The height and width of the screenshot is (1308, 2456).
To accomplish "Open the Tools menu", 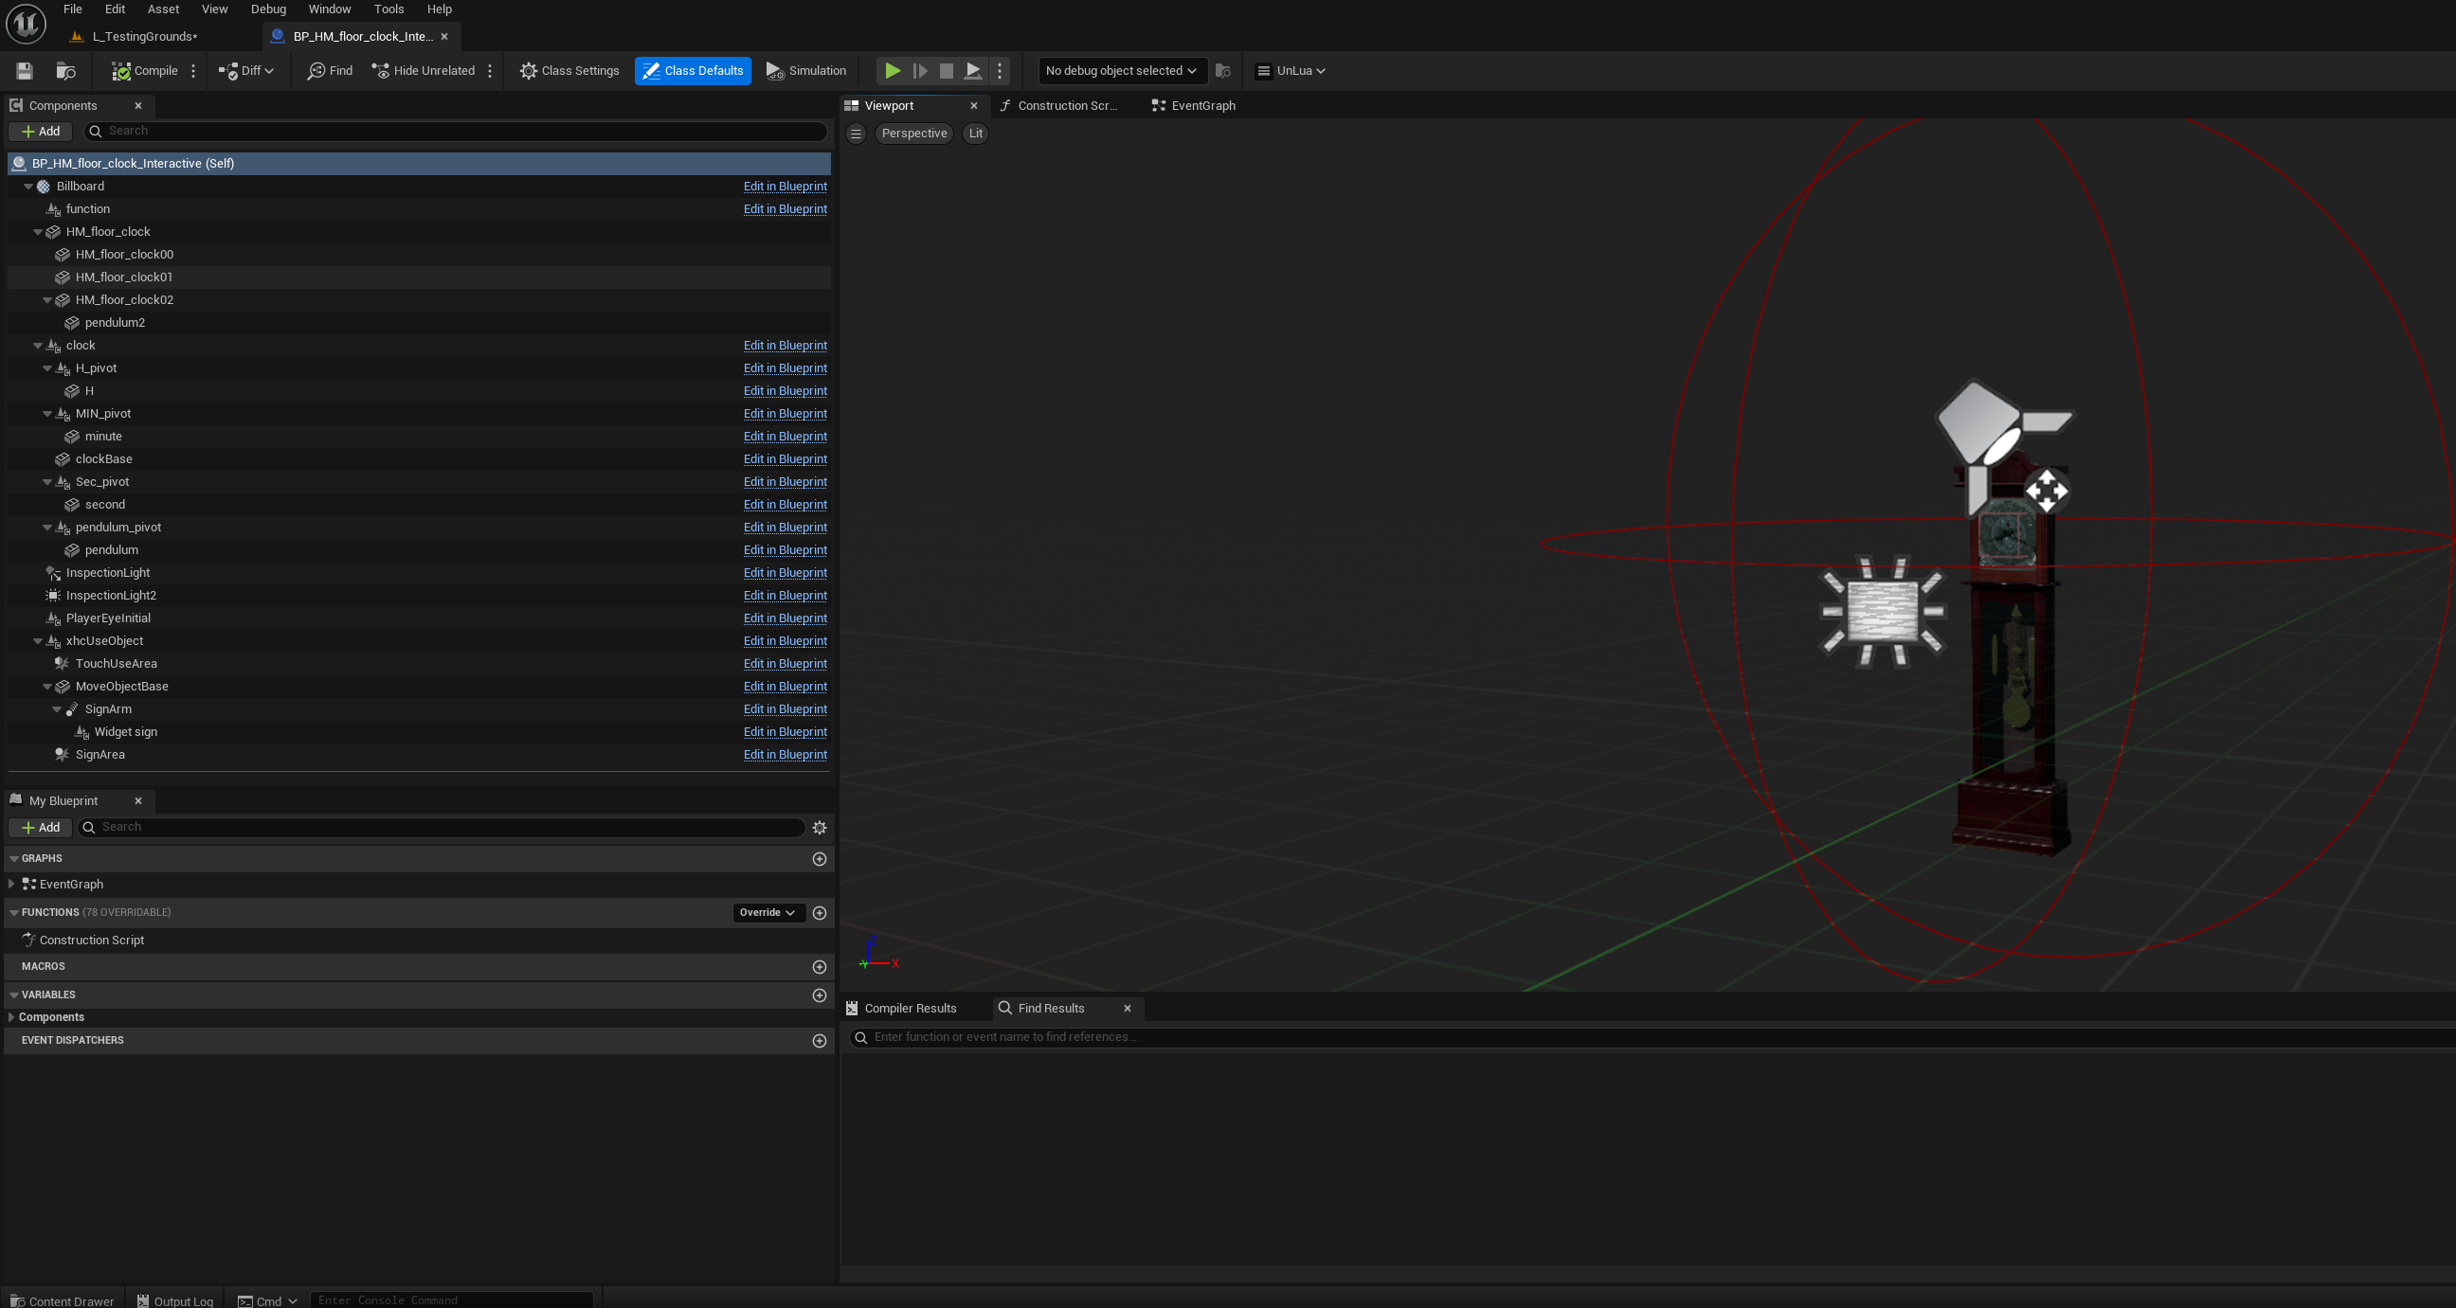I will tap(388, 9).
